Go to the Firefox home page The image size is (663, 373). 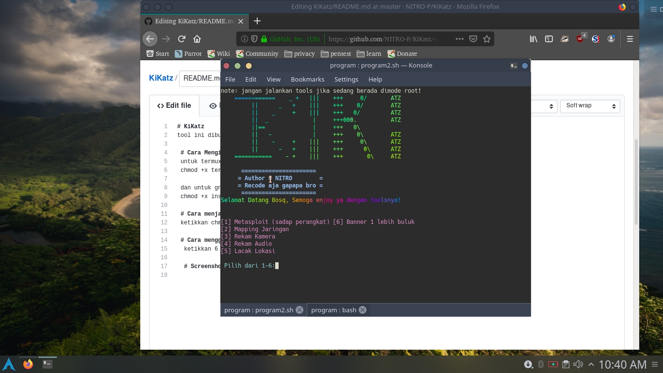tap(197, 39)
